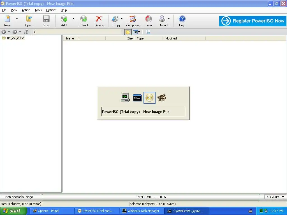Click Total 0 objects status bar text
The height and width of the screenshot is (215, 287).
tap(21, 204)
